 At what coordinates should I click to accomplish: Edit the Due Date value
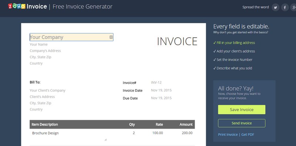tap(161, 98)
